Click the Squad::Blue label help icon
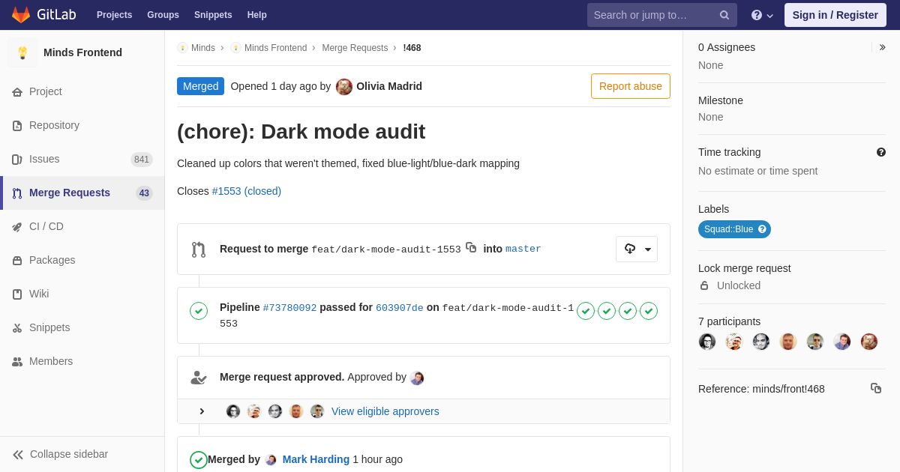The width and height of the screenshot is (900, 472). click(x=762, y=229)
